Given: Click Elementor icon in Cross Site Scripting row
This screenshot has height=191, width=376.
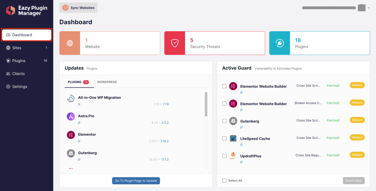Looking at the screenshot, I should click(233, 86).
